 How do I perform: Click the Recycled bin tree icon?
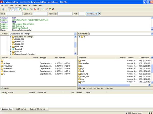tap(13, 49)
